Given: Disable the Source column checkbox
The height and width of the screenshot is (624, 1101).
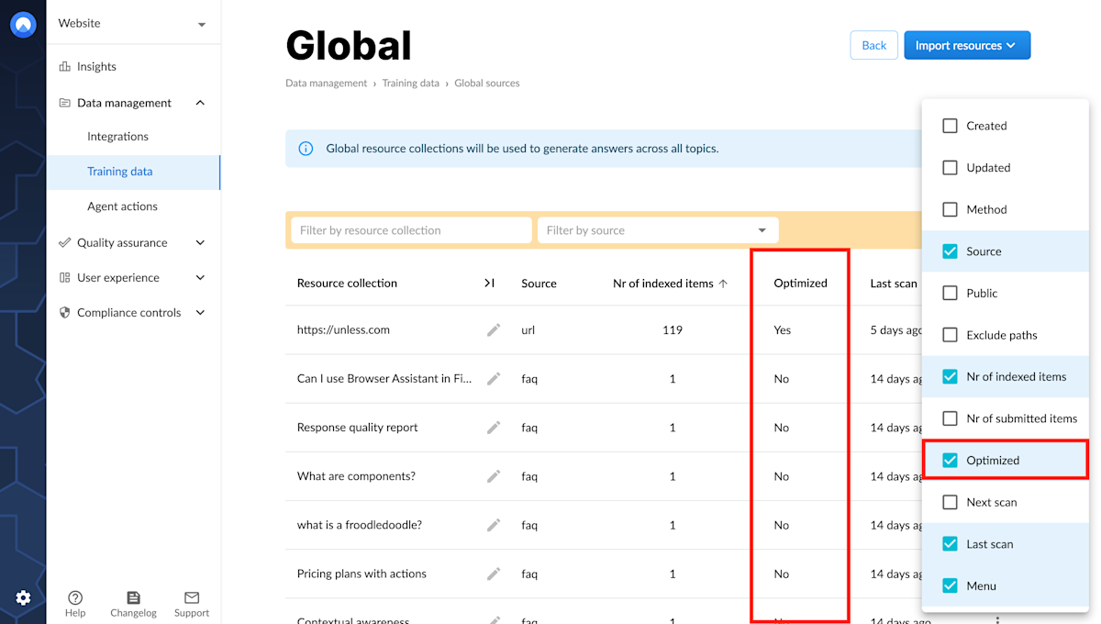Looking at the screenshot, I should [x=950, y=251].
